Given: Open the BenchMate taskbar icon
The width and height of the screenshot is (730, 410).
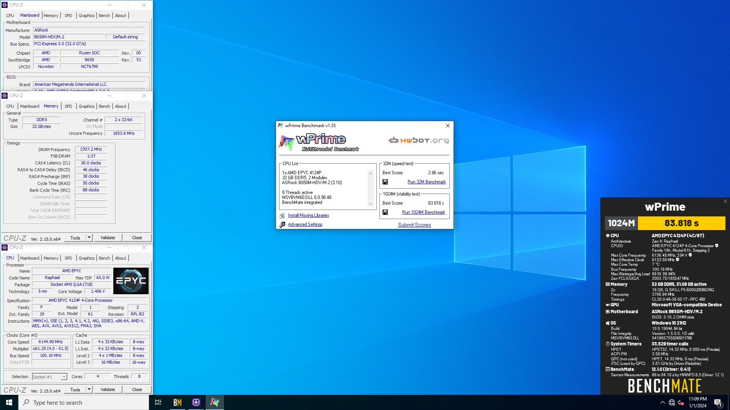Looking at the screenshot, I should click(x=177, y=402).
